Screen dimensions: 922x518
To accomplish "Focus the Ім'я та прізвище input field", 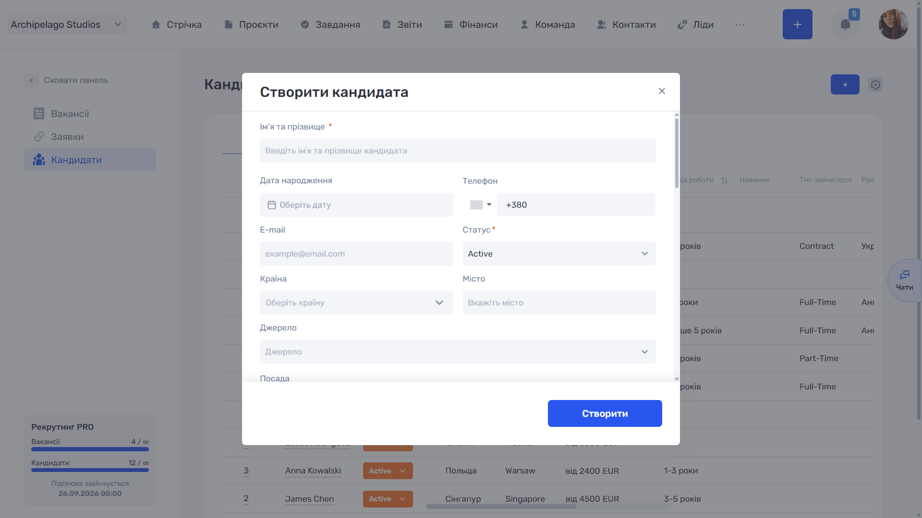I will pos(458,151).
